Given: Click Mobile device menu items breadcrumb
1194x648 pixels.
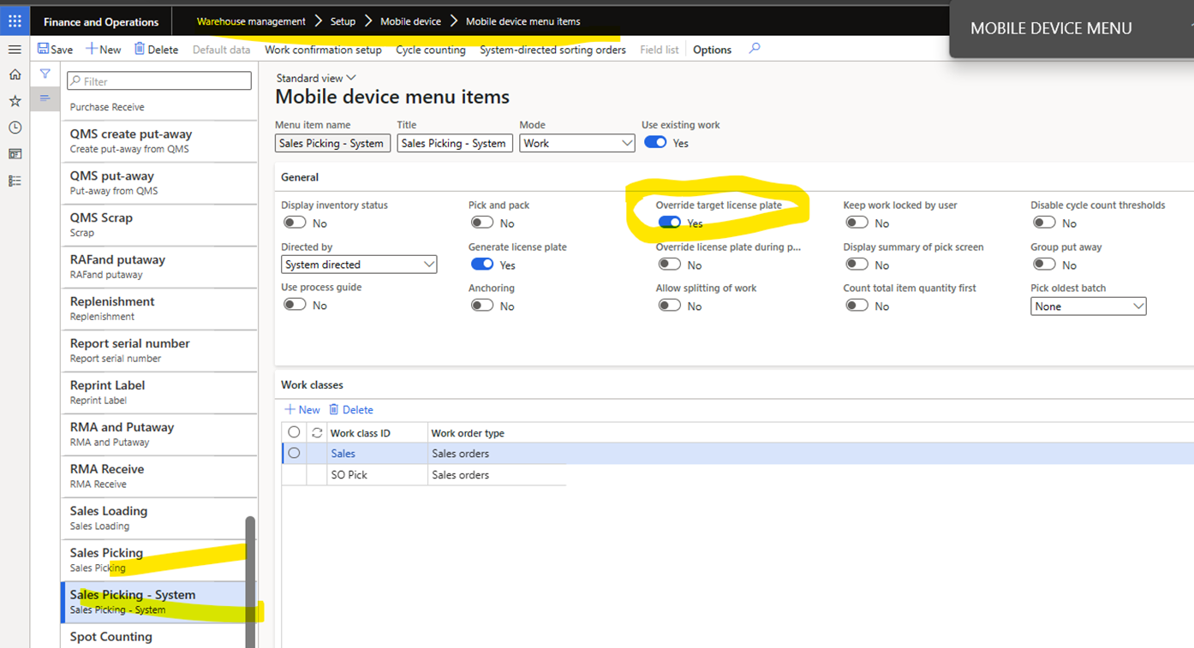Looking at the screenshot, I should [x=522, y=21].
